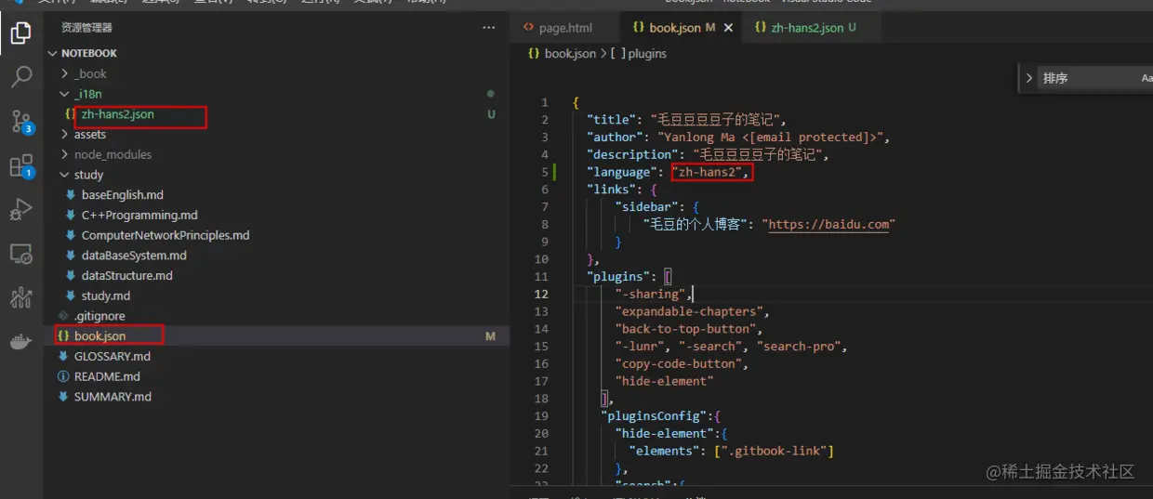Close the book.json editor tab
Viewport: 1153px width, 499px height.
click(728, 28)
